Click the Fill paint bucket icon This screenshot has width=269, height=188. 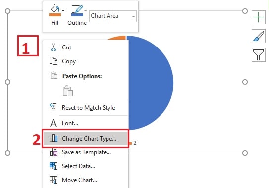pos(55,8)
